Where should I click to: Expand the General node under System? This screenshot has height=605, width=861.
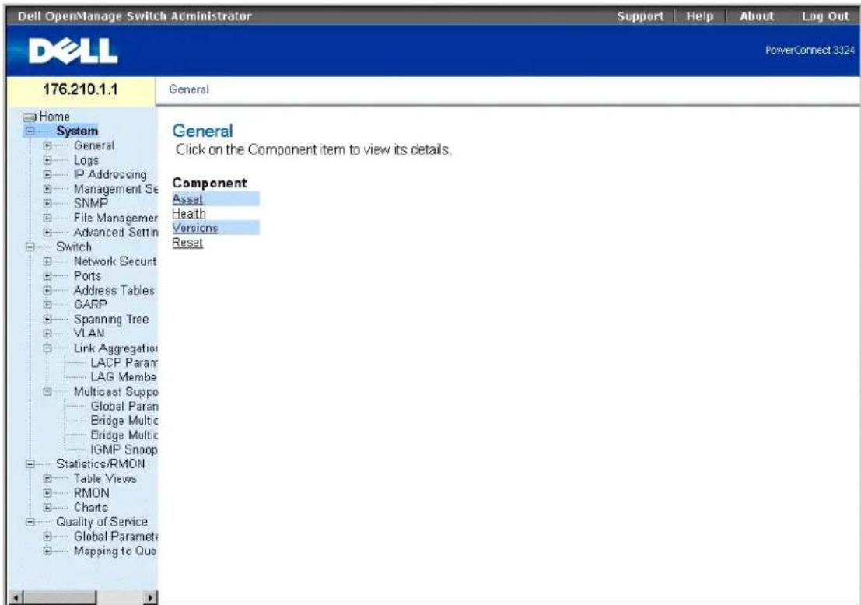[x=47, y=145]
